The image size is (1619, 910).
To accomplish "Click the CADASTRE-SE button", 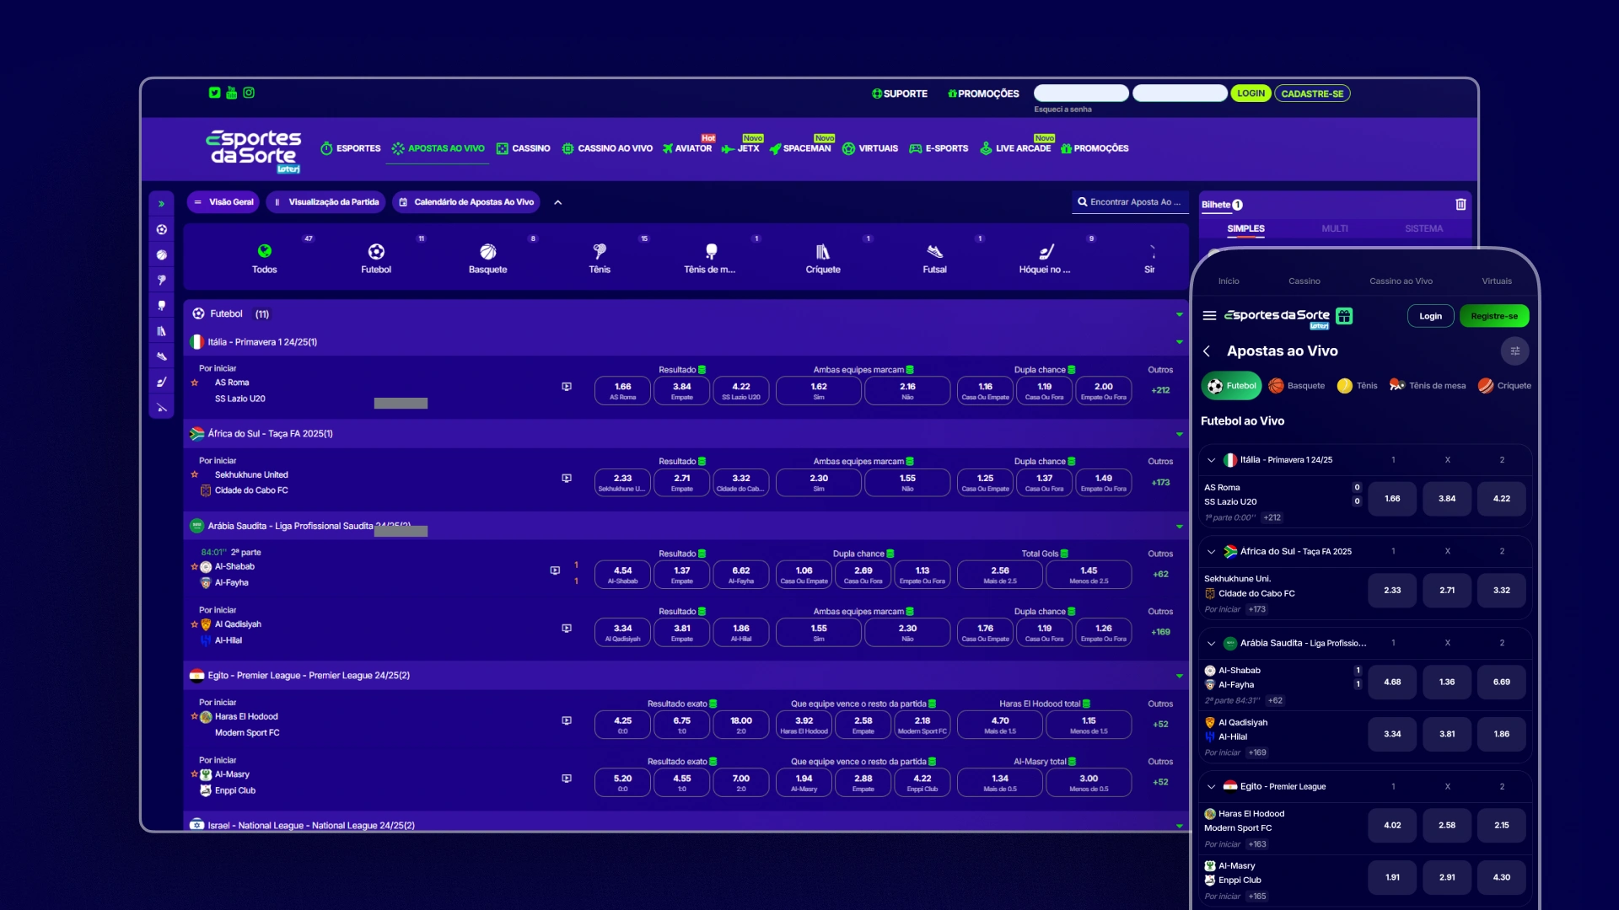I will pos(1312,94).
